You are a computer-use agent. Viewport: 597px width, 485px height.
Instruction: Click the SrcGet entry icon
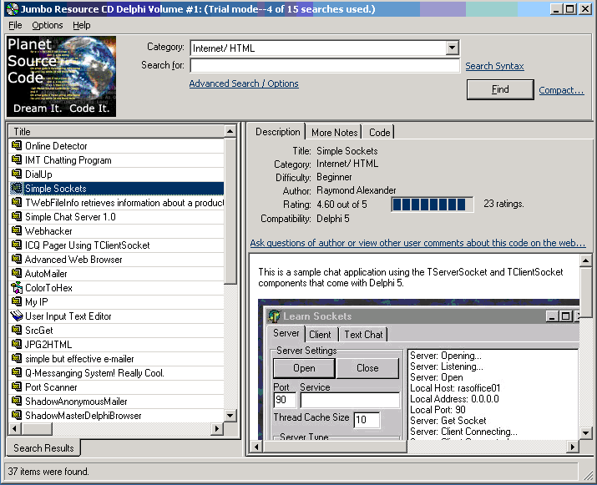point(17,330)
